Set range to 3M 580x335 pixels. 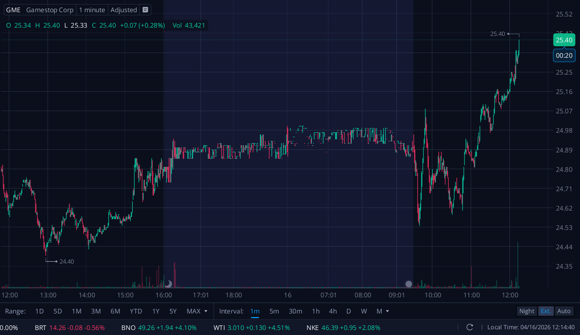[96, 311]
